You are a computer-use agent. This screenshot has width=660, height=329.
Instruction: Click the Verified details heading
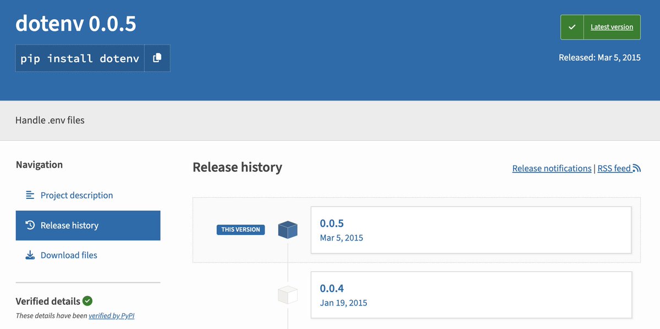[x=48, y=301]
